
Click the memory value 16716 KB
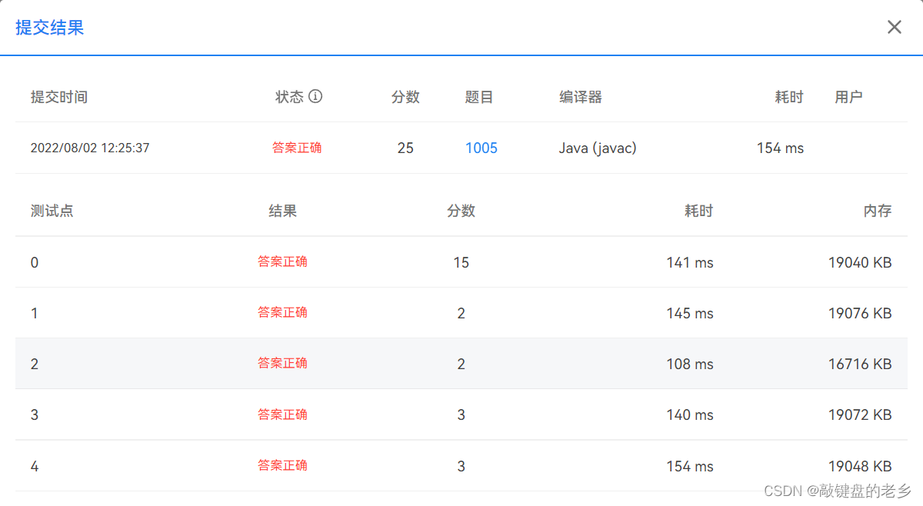tap(861, 364)
